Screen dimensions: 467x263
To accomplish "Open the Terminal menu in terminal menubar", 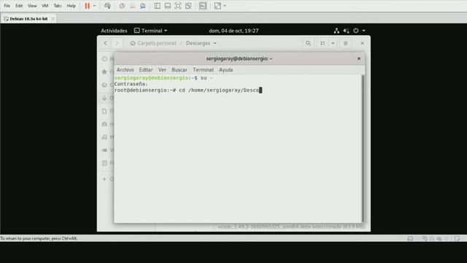I will [x=203, y=70].
